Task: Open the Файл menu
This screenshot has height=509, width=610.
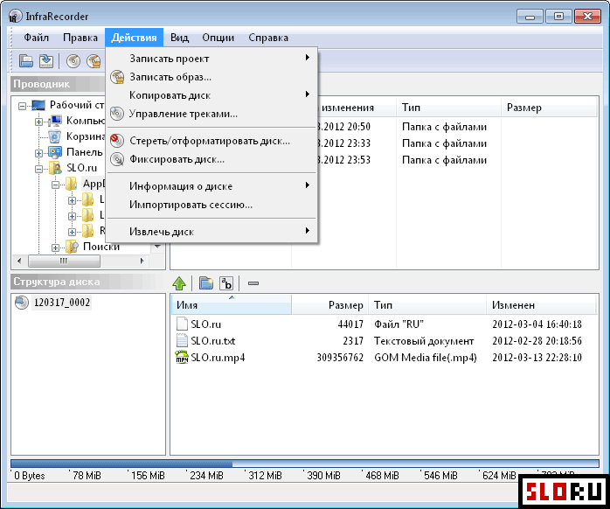Action: (36, 38)
